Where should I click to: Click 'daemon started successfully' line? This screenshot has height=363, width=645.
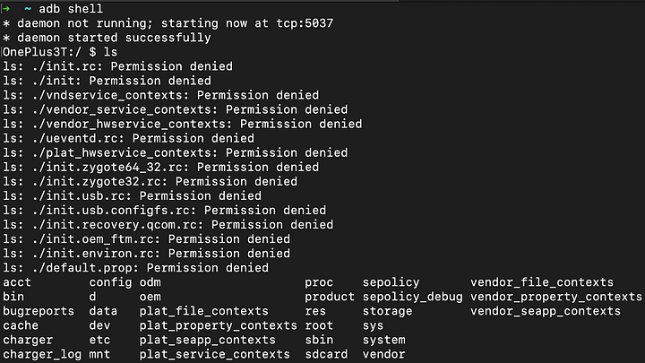pos(107,38)
